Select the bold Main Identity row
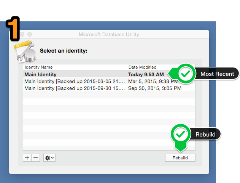The width and height of the screenshot is (240, 183). [109, 74]
